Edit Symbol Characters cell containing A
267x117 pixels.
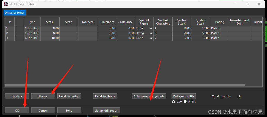(x=163, y=28)
